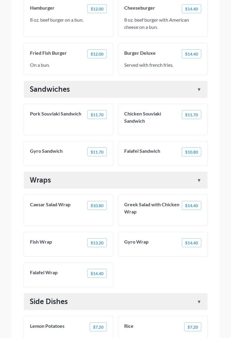Collapse the Side Dishes section arrow
The image size is (231, 338).
tap(199, 302)
